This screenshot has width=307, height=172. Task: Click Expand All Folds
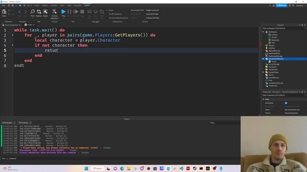152,14
